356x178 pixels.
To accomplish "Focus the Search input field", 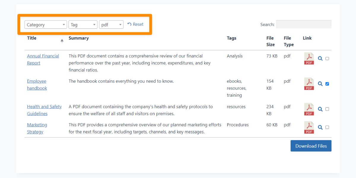I will point(303,25).
